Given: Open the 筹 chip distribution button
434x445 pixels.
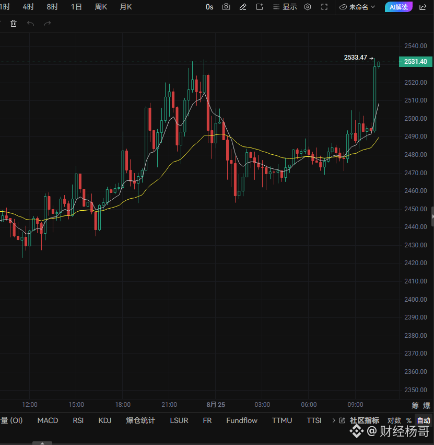Looking at the screenshot, I should pyautogui.click(x=415, y=406).
